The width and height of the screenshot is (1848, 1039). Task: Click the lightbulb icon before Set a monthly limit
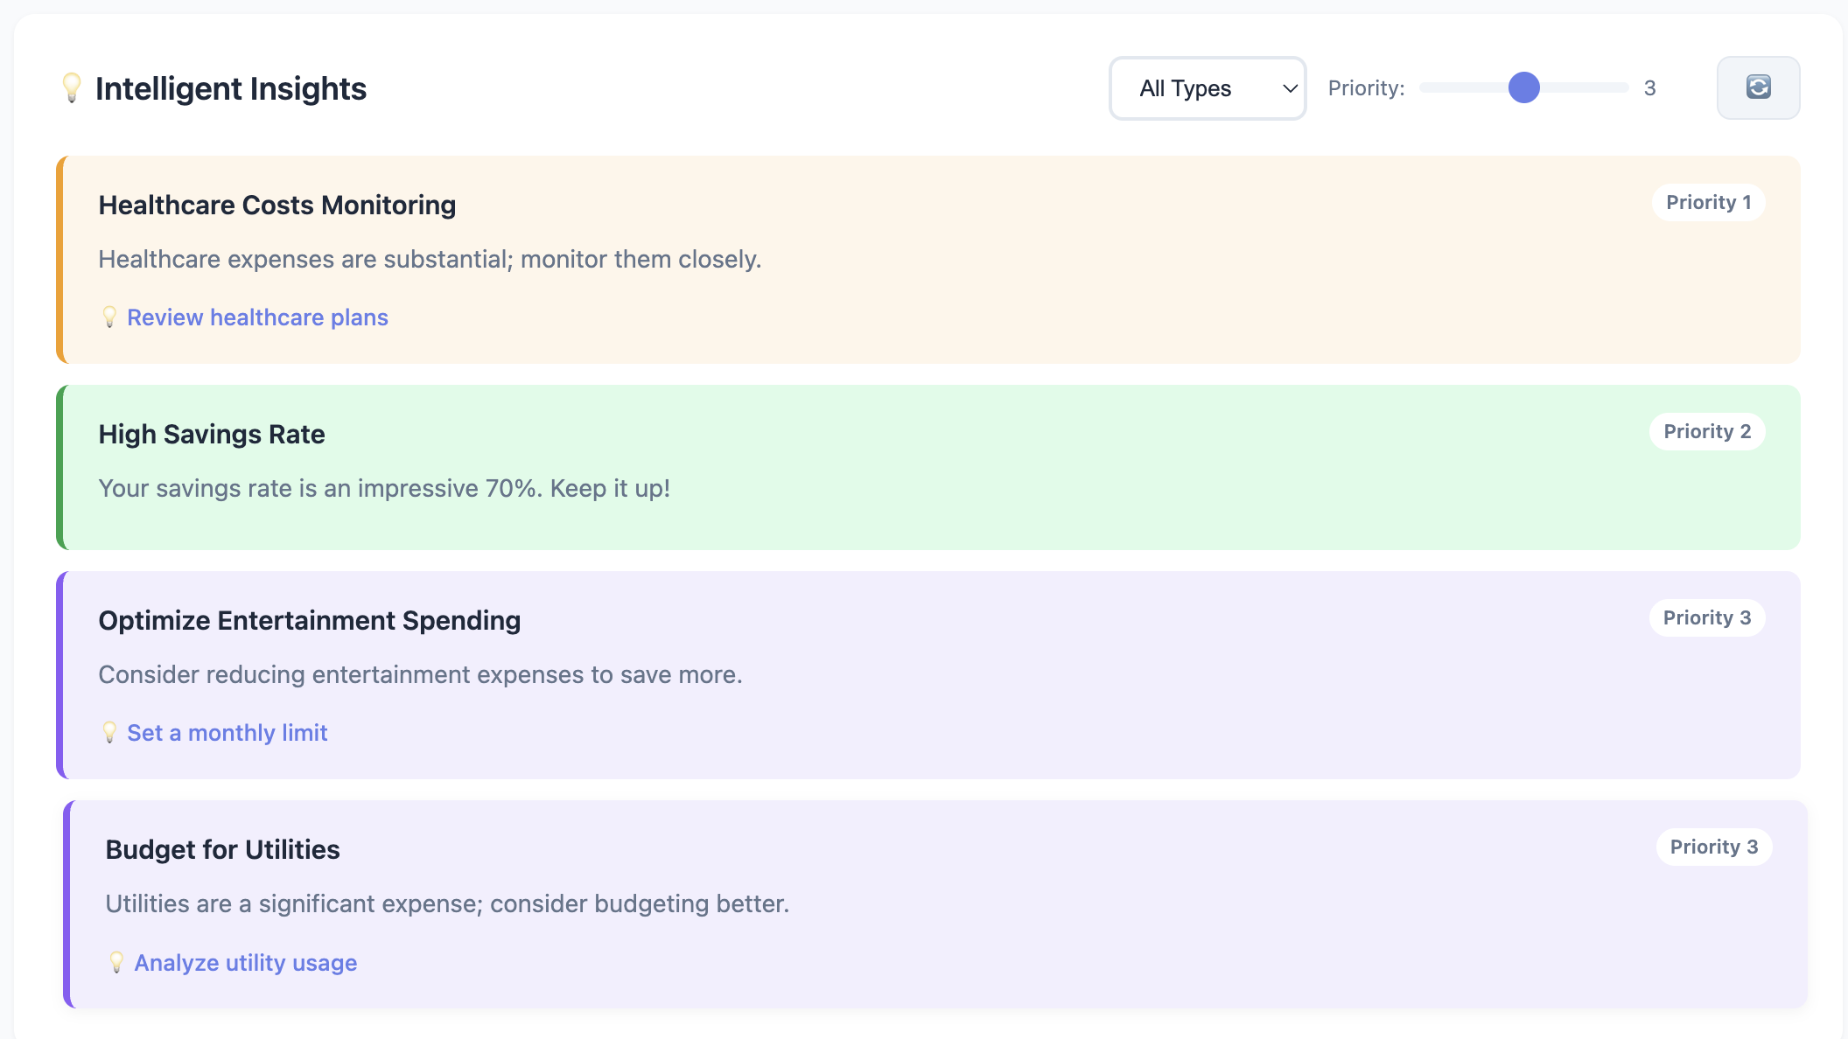coord(110,733)
